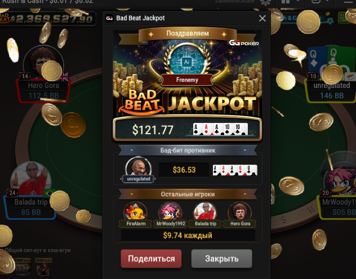Click the Поделиться share button
Image resolution: width=356 pixels, height=279 pixels.
151,259
